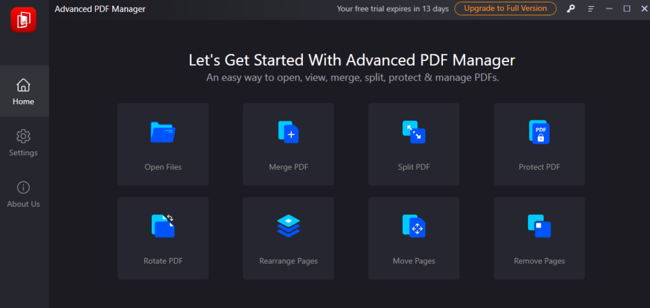Maximize the application window

pyautogui.click(x=627, y=9)
